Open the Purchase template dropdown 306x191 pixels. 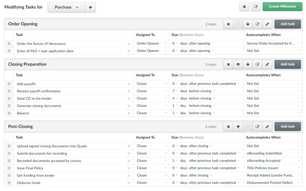[66, 7]
